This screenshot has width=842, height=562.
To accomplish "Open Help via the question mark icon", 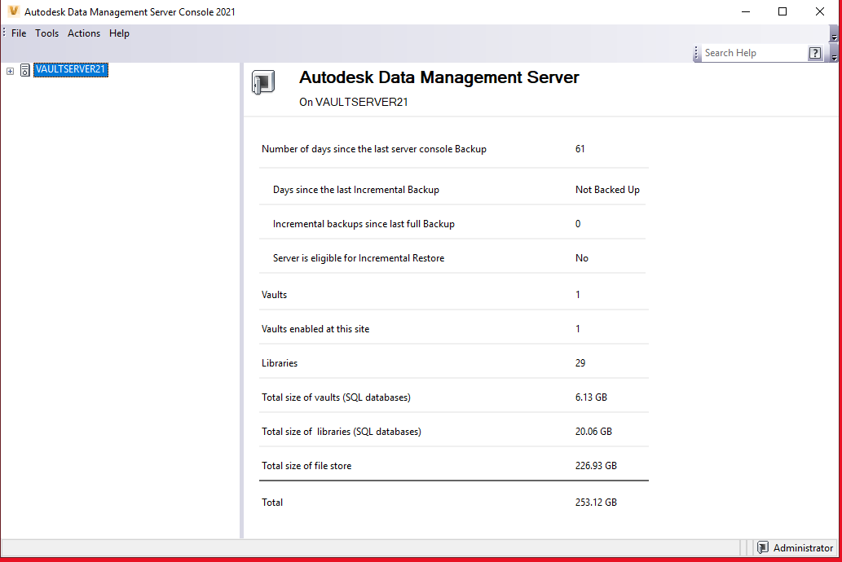I will pyautogui.click(x=815, y=52).
